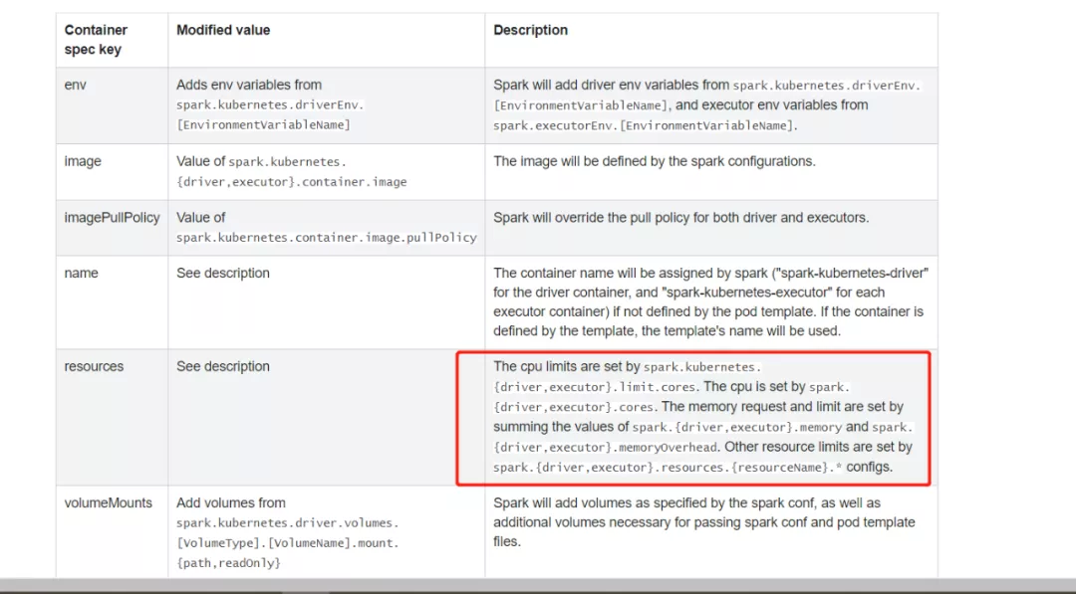Click the [VolumeType].[VolumeName].mount. code text
The height and width of the screenshot is (594, 1076).
(288, 543)
